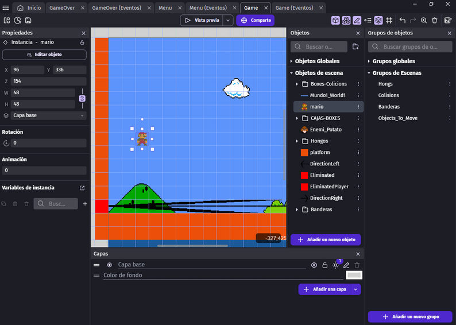The height and width of the screenshot is (325, 456).
Task: Click the Buscar objetos search field
Action: (319, 47)
